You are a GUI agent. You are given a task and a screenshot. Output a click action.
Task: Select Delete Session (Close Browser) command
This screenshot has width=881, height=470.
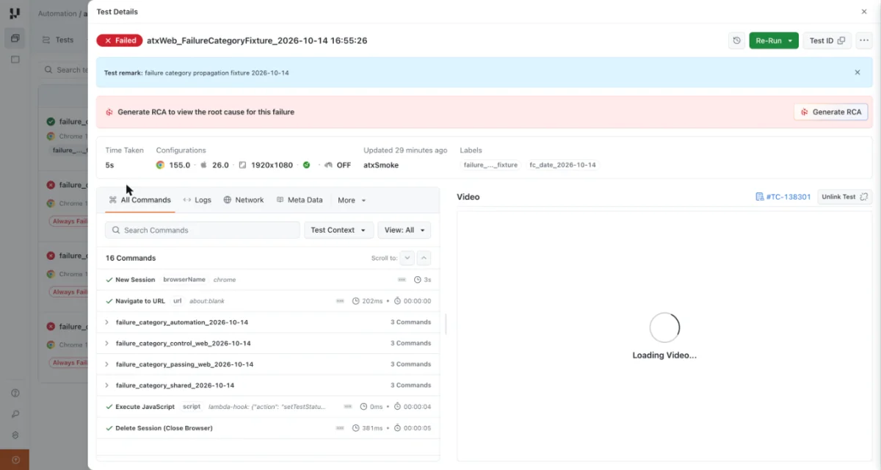(268, 427)
